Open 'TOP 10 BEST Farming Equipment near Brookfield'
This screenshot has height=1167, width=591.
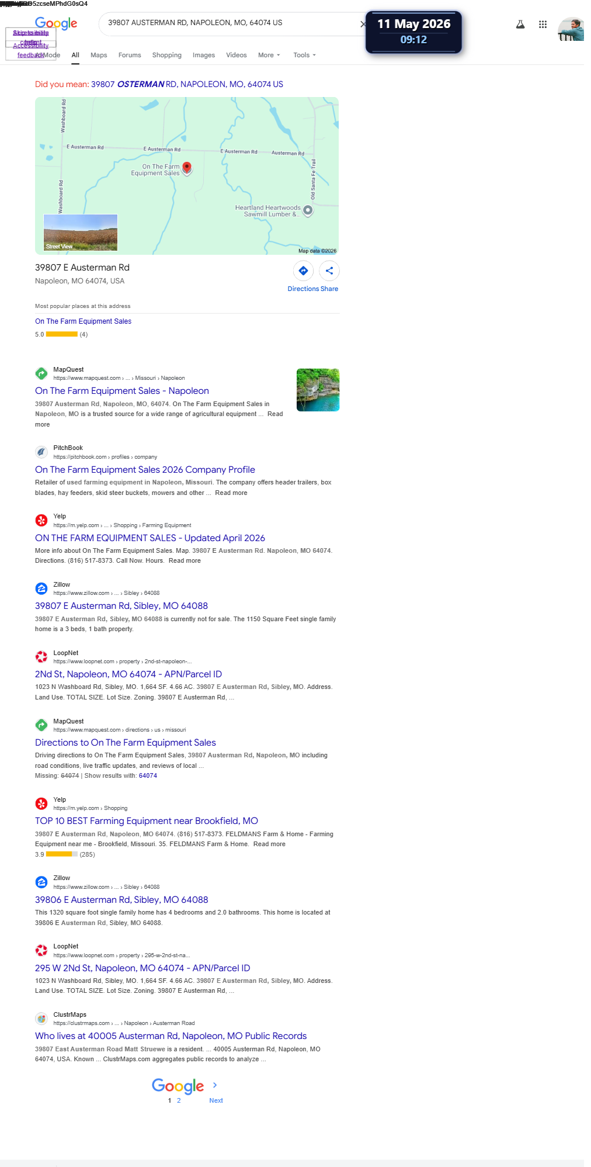[147, 821]
